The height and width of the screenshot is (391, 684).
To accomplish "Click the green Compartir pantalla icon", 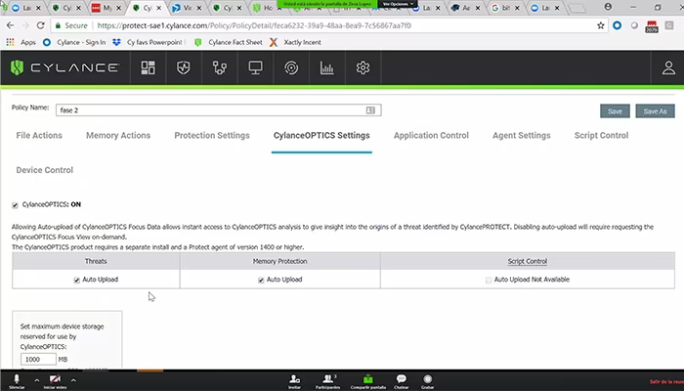I will tap(367, 380).
